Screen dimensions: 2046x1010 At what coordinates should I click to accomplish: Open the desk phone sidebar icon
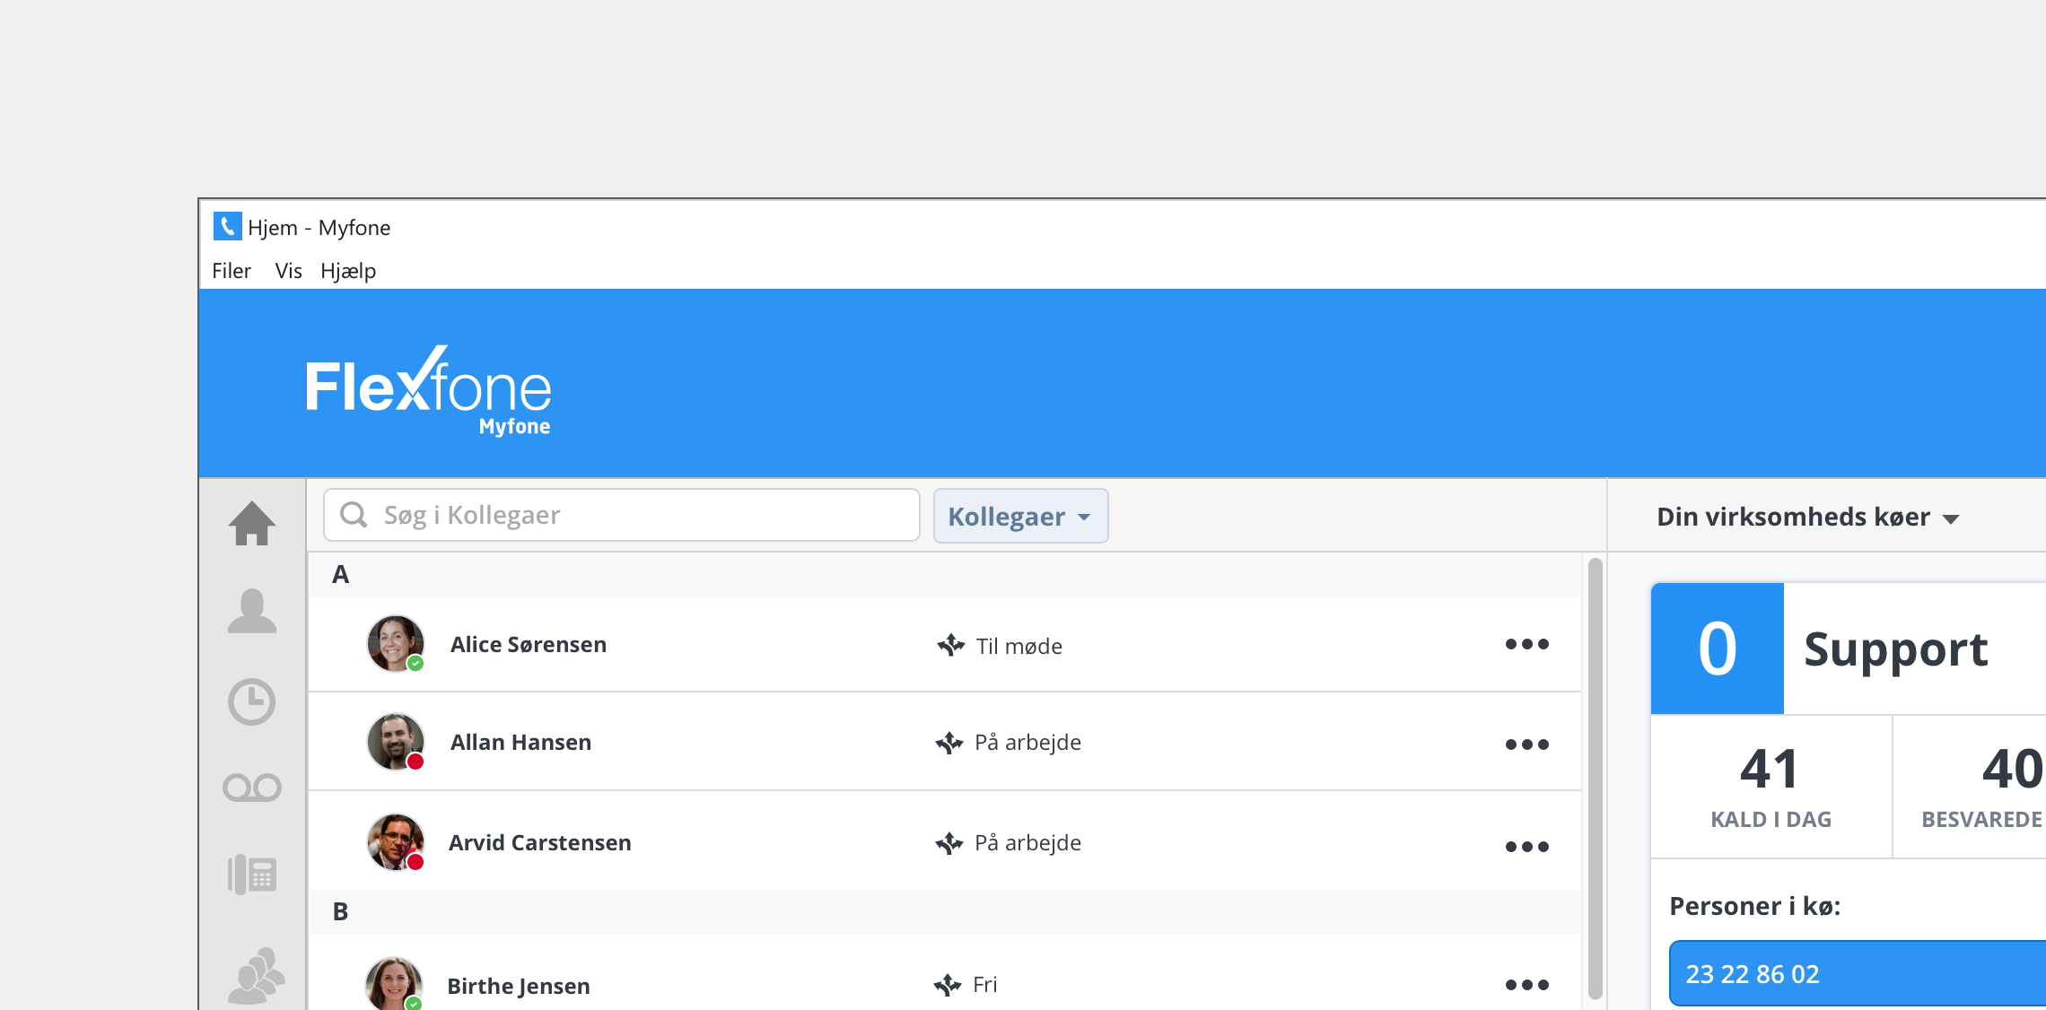click(x=252, y=875)
